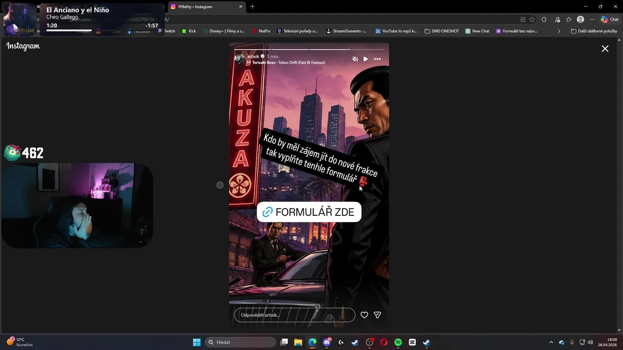
Task: Open CapCut from the taskbar
Action: [412, 342]
